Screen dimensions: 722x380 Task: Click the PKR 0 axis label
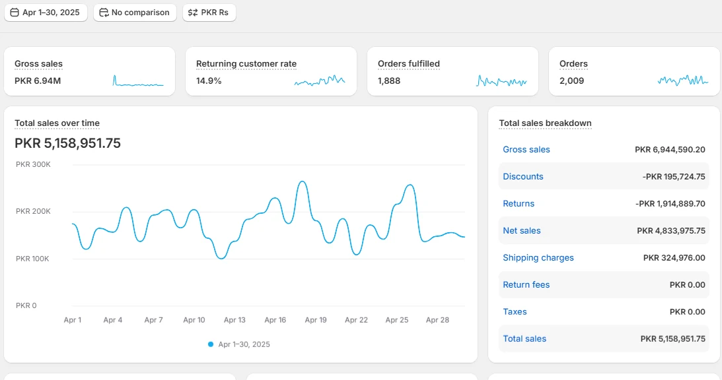(26, 306)
